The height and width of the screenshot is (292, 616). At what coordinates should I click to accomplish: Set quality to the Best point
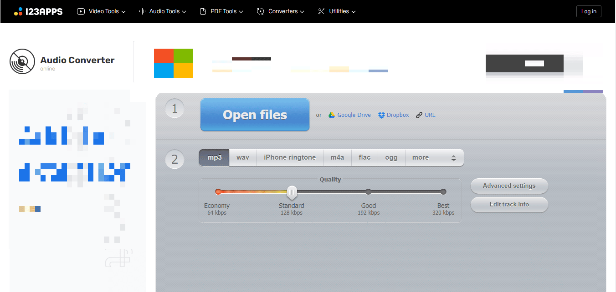(x=443, y=191)
